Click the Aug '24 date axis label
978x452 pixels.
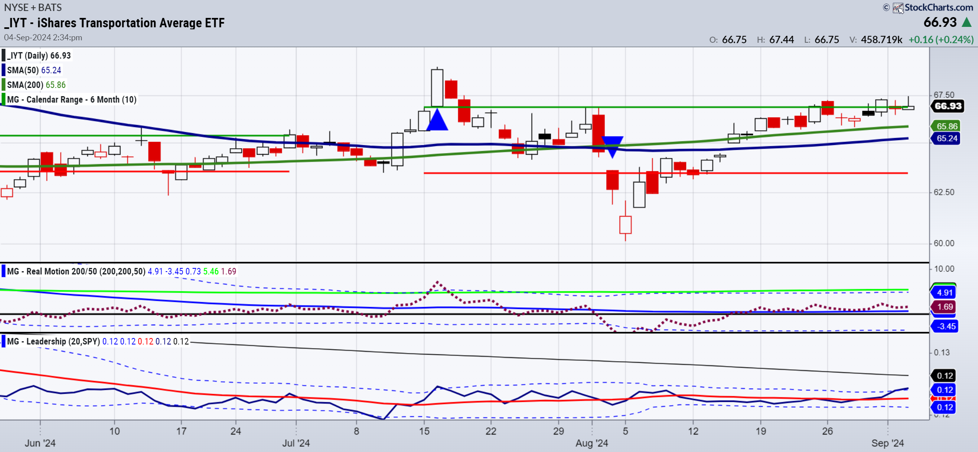click(592, 443)
